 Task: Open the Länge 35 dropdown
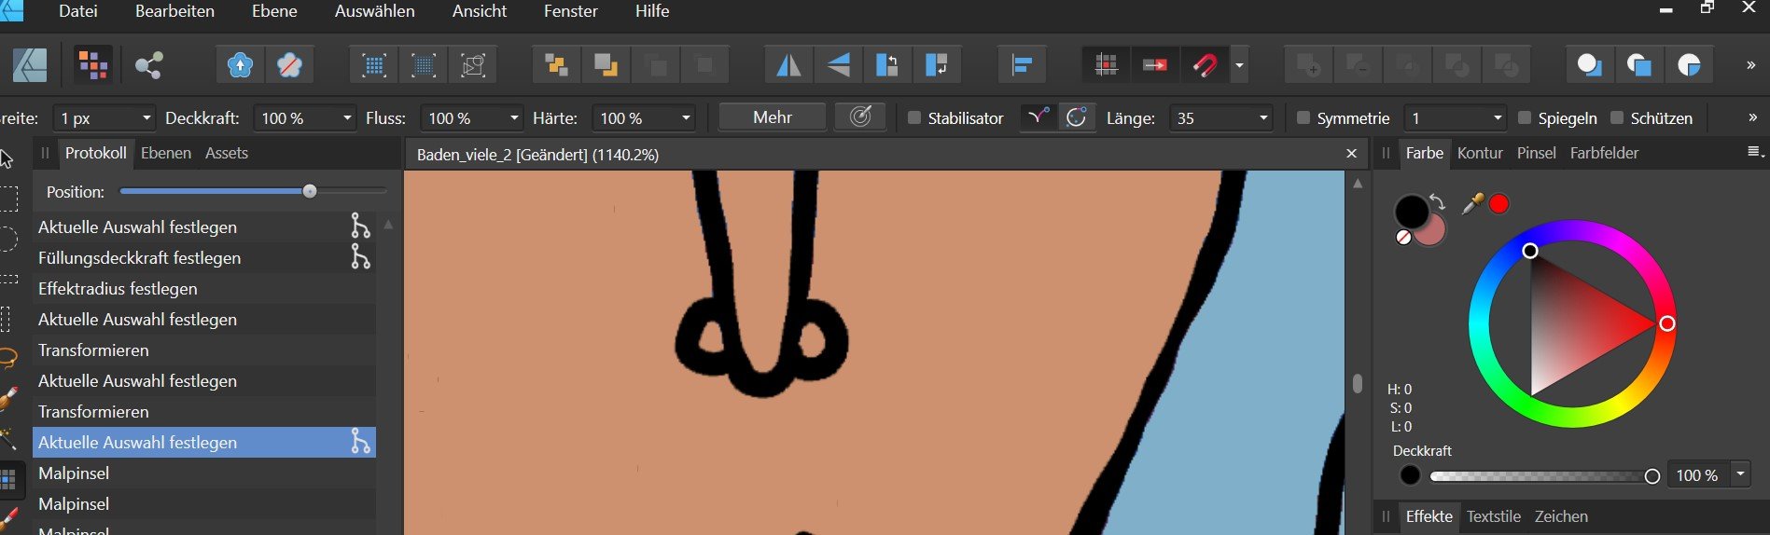1263,118
